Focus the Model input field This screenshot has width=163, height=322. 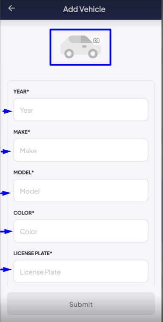81,191
